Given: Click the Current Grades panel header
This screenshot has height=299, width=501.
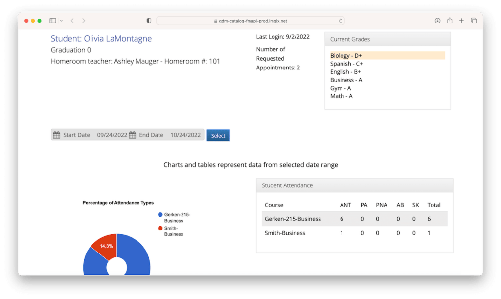Looking at the screenshot, I should [x=387, y=39].
